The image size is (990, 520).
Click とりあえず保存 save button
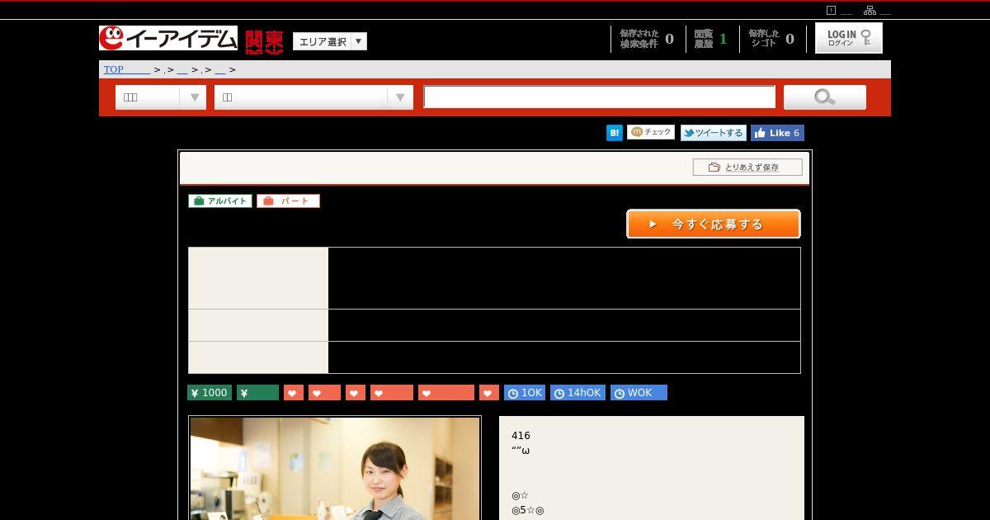click(x=747, y=167)
